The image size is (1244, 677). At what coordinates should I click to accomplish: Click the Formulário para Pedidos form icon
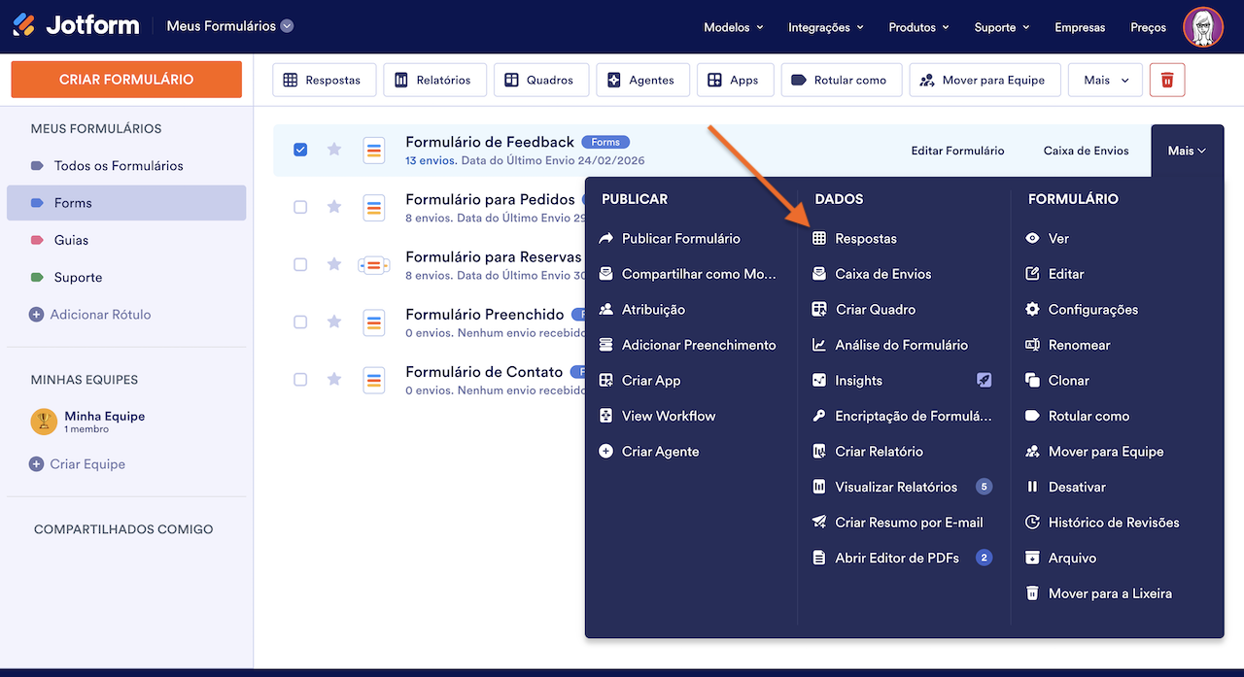click(374, 207)
